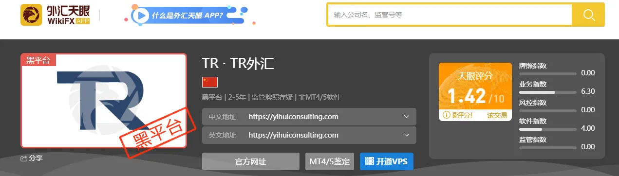Click the 监管牌照存疑 tag text

click(272, 97)
